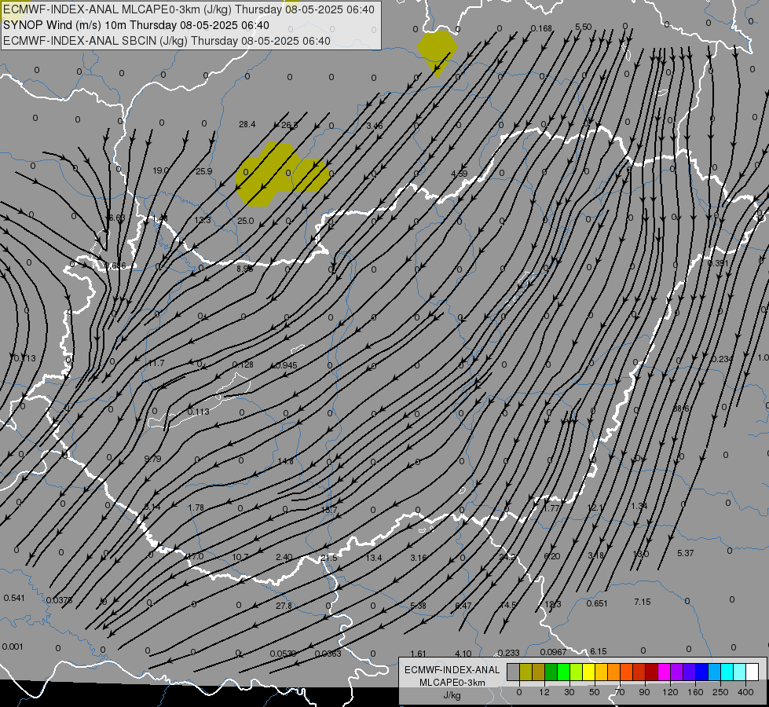Select the SYNOP Wind 10m header line
This screenshot has height=707, width=769.
136,25
